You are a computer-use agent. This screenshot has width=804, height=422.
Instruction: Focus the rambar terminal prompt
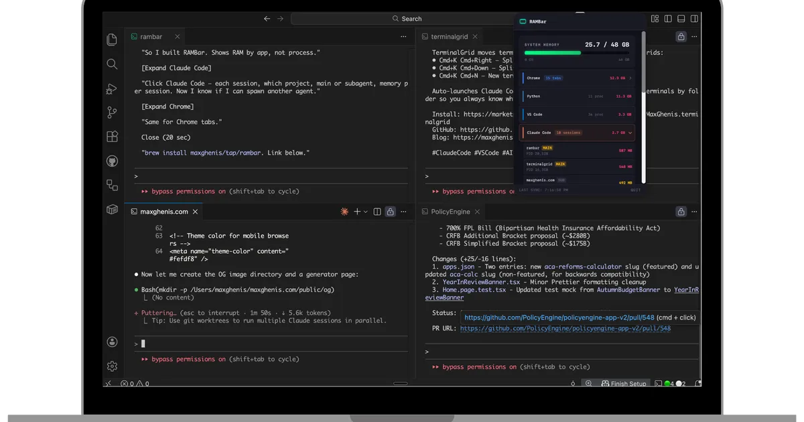271,176
